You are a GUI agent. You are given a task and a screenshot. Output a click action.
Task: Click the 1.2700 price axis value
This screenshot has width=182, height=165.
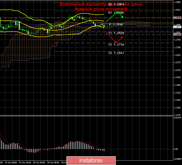tap(177, 47)
